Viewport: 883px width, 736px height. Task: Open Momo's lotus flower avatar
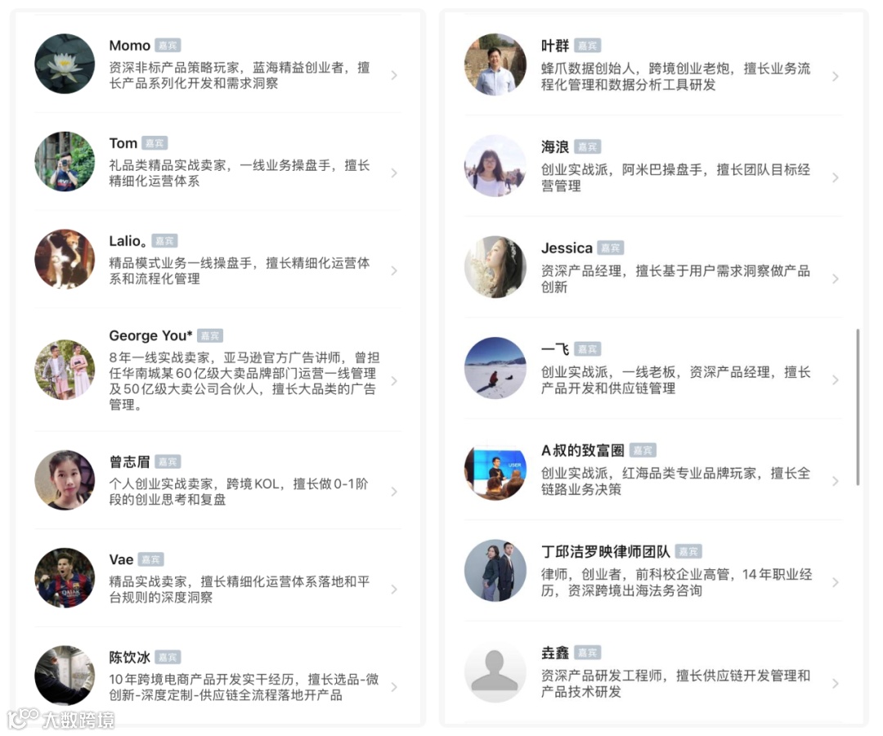(65, 64)
